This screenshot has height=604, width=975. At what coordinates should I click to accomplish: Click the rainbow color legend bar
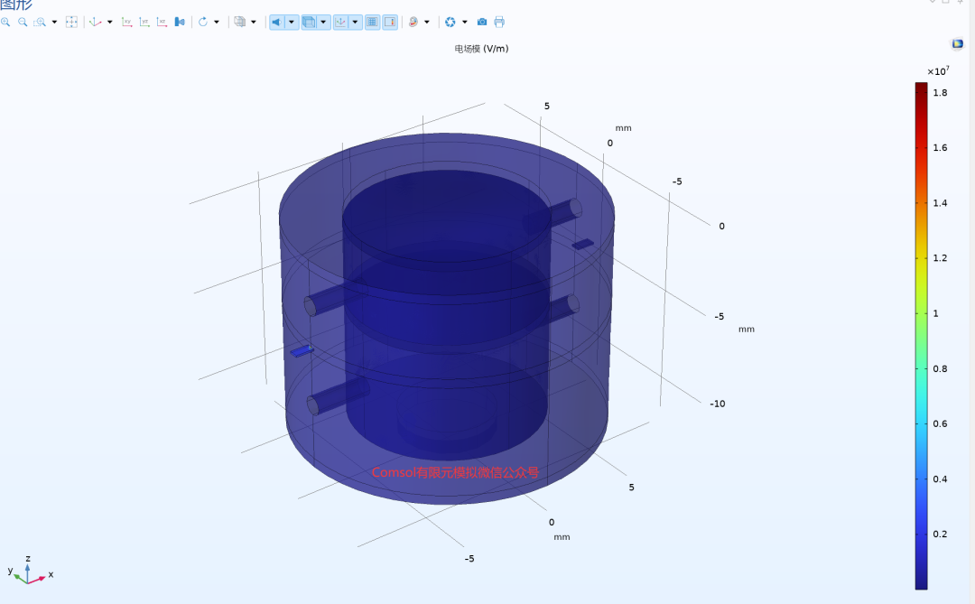(921, 335)
